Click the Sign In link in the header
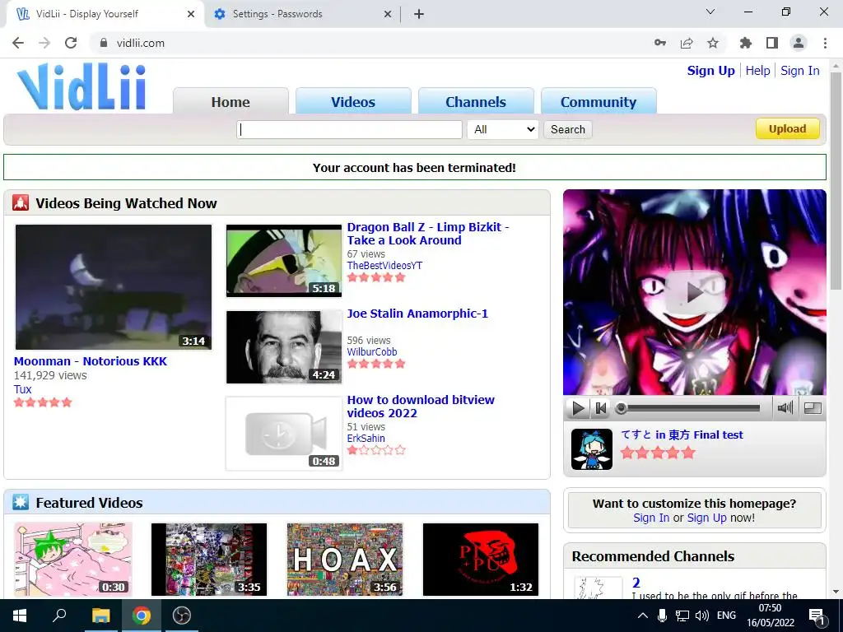843x632 pixels. 800,71
